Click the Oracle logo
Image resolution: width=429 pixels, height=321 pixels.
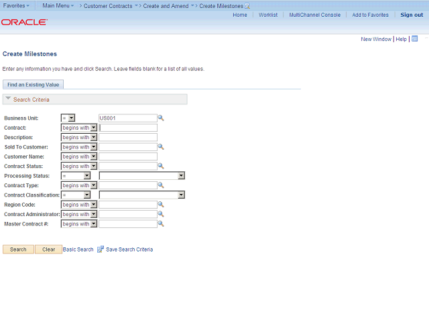24,22
